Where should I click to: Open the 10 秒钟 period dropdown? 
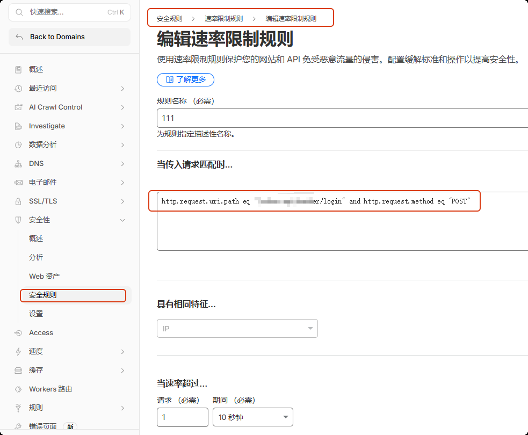253,417
